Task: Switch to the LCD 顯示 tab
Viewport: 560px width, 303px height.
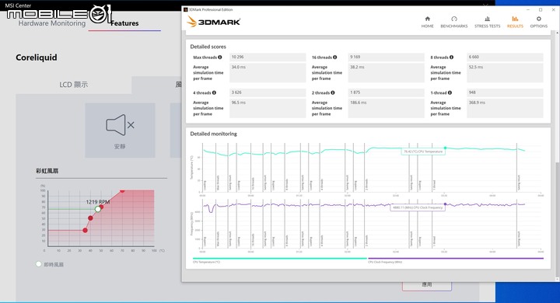Action: click(x=74, y=85)
